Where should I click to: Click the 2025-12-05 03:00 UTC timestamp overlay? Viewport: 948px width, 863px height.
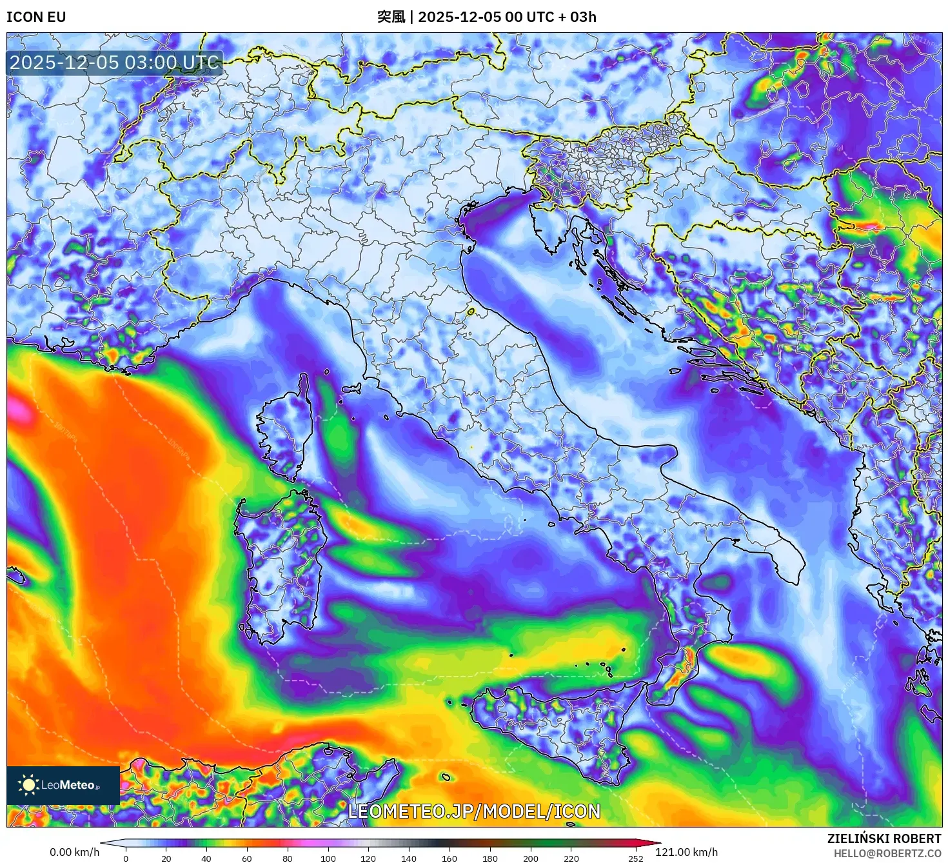click(115, 63)
